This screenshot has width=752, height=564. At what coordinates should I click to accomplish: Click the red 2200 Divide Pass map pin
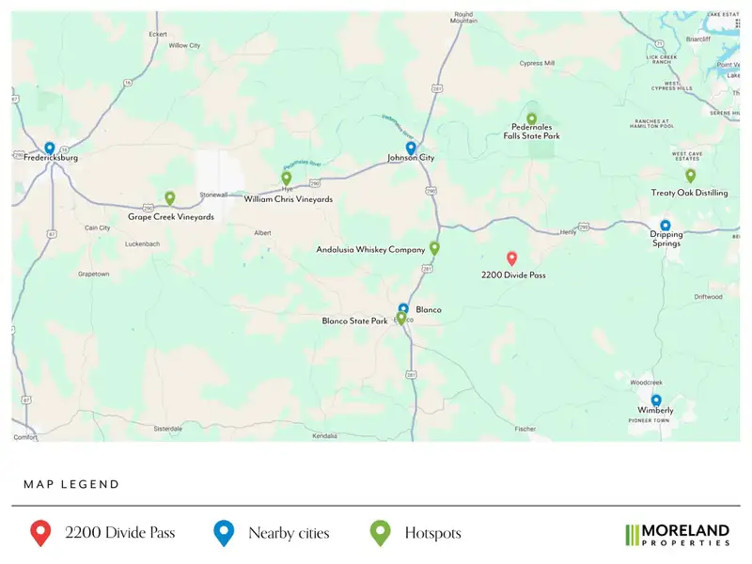click(511, 259)
